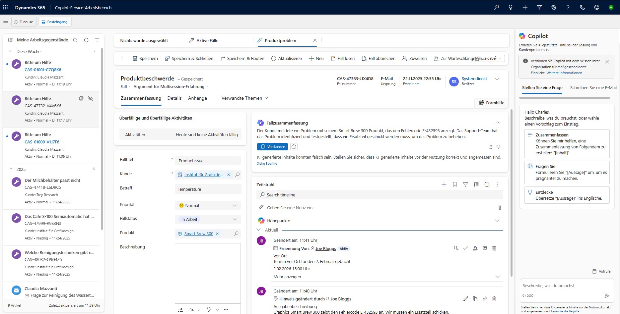Collapse the Diese Woche group

point(11,51)
